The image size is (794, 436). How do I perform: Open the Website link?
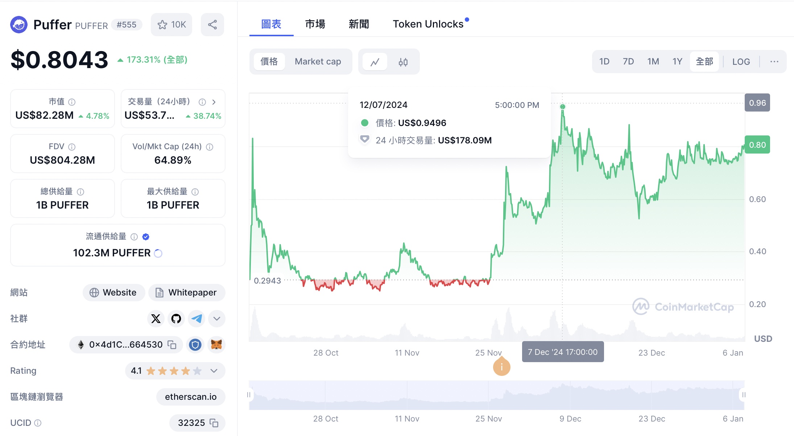pos(114,293)
